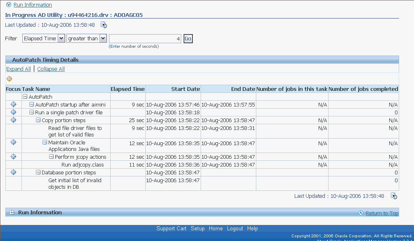
Task: Click Number of jobs completed header
Action: tap(363, 89)
